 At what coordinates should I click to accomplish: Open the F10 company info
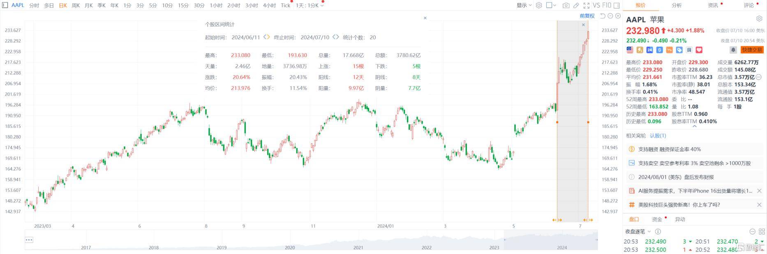[607, 5]
